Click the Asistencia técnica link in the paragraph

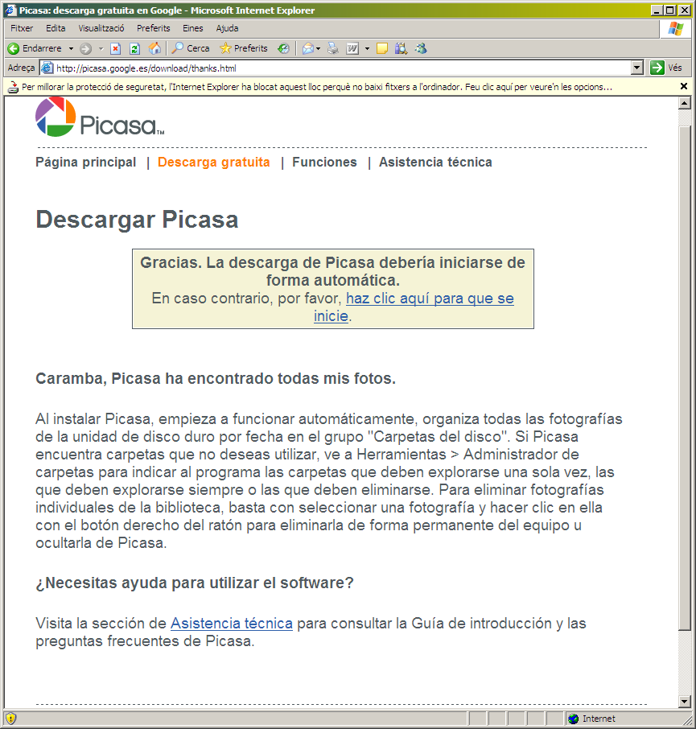click(232, 624)
